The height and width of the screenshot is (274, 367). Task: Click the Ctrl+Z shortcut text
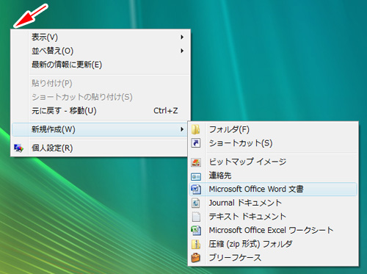point(166,111)
